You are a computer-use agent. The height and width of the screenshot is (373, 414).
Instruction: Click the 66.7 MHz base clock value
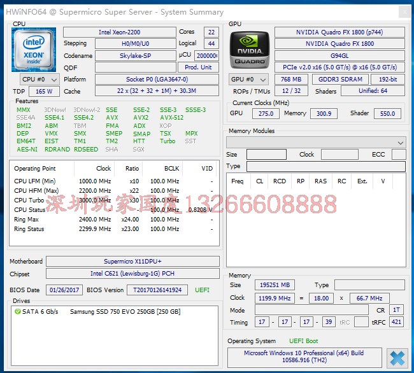pos(369,299)
